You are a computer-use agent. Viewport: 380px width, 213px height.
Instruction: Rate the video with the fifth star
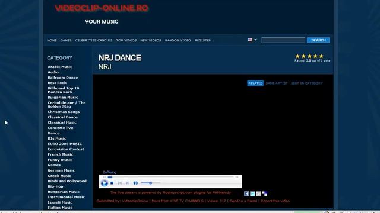click(x=321, y=56)
